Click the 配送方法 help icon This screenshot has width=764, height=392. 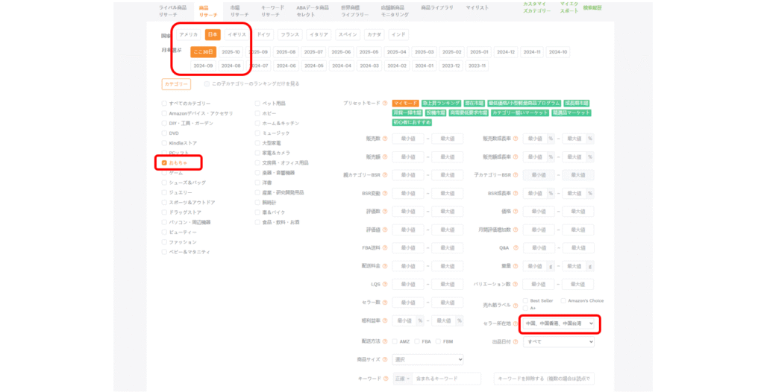coord(386,341)
